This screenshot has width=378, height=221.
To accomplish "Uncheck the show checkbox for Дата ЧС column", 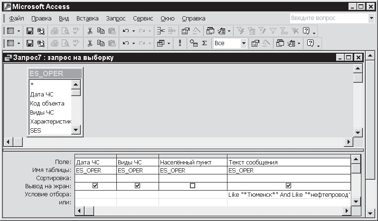I will [95, 186].
